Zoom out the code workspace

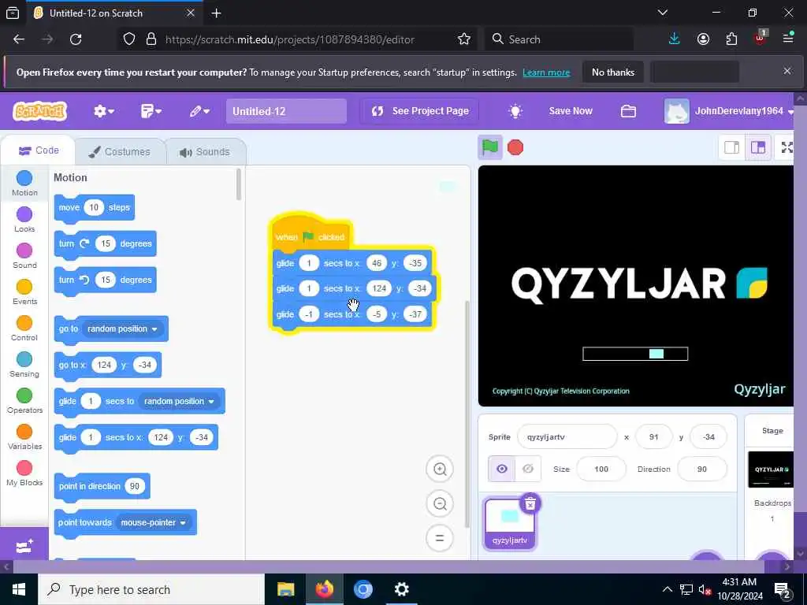440,503
